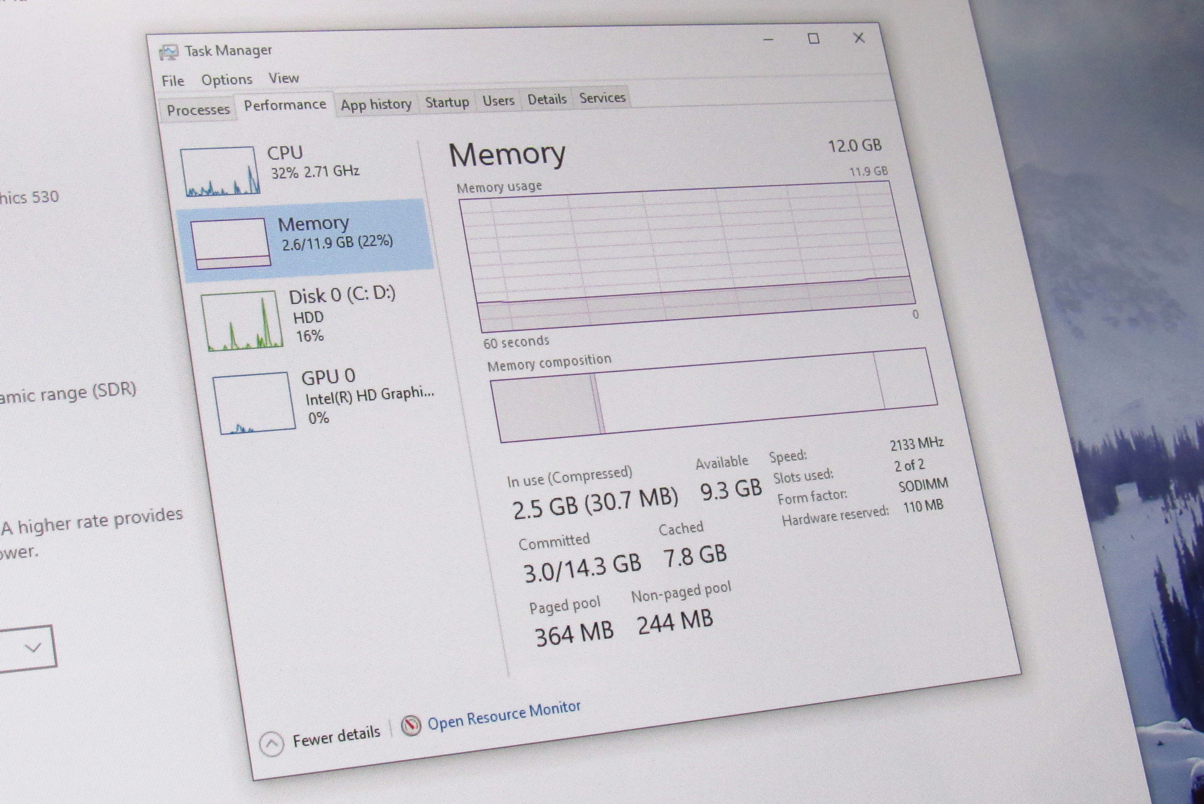The image size is (1204, 804).
Task: Open the Options menu
Action: (227, 79)
